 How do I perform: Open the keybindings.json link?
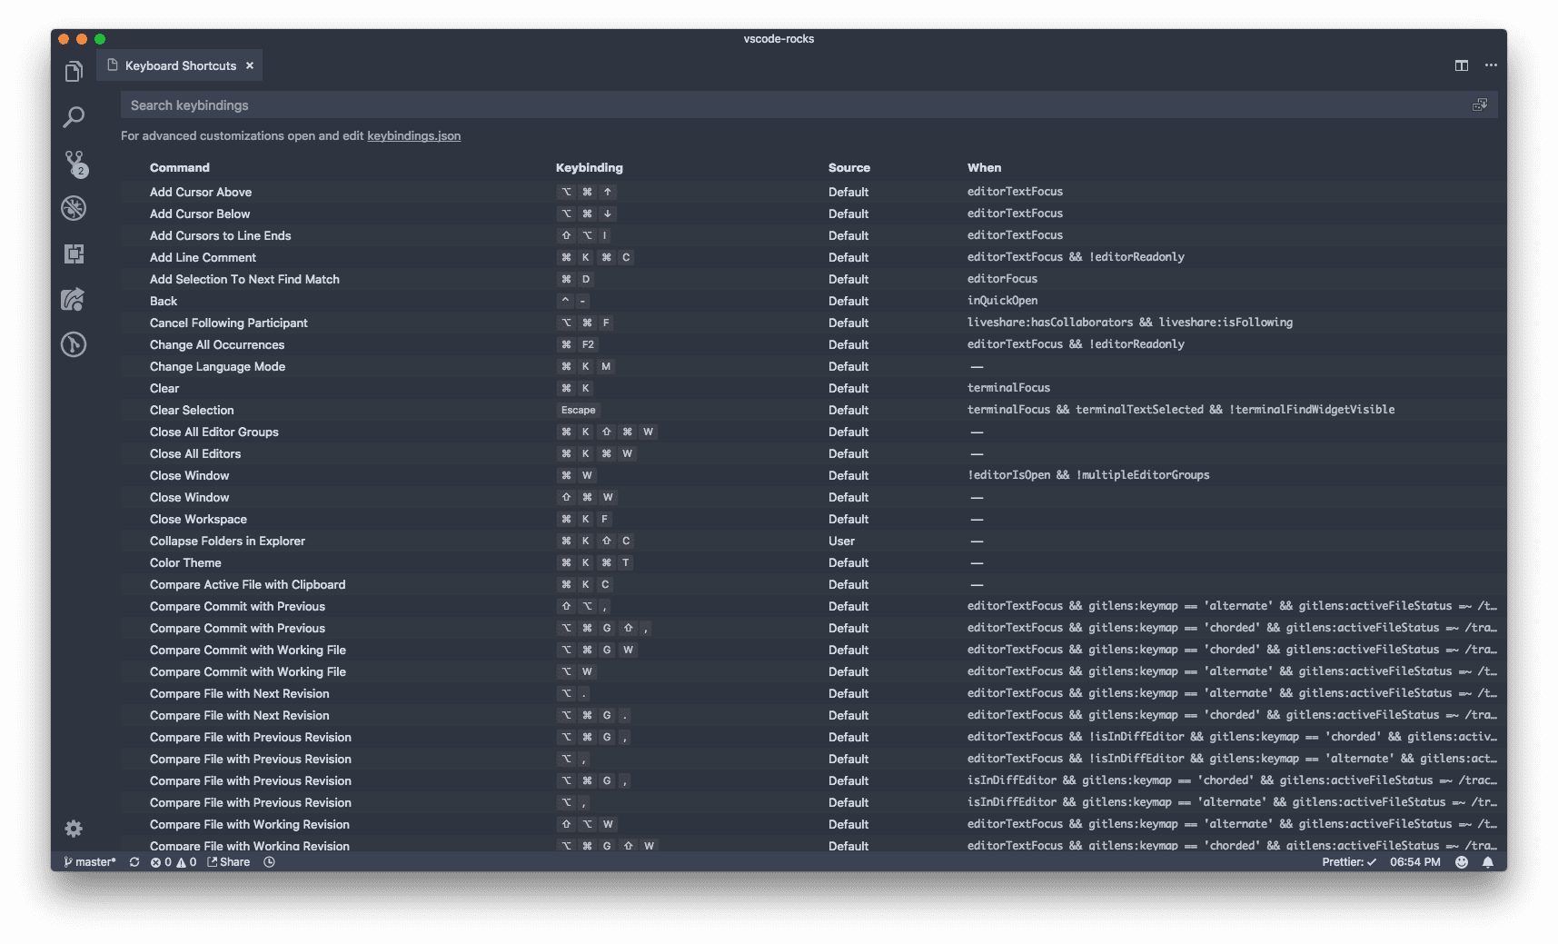(x=413, y=136)
